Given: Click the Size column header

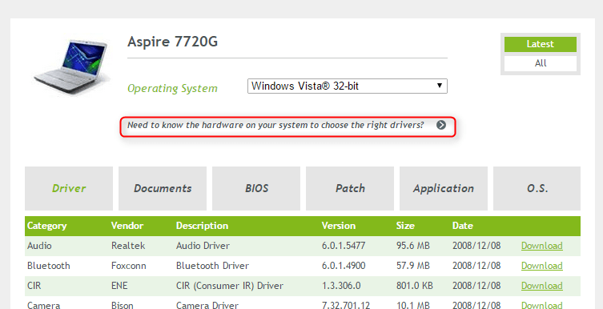Looking at the screenshot, I should [405, 226].
